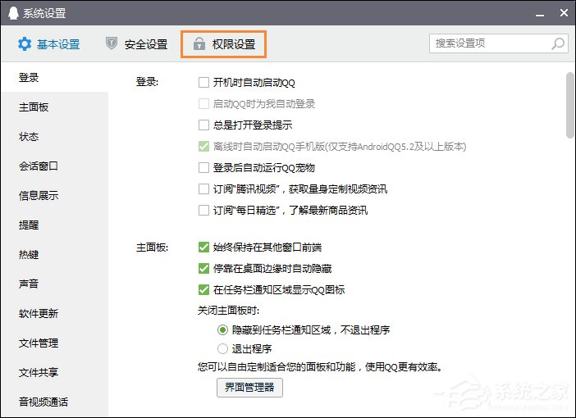
Task: Uncheck 始终保持在其他窗口前端
Action: (203, 248)
